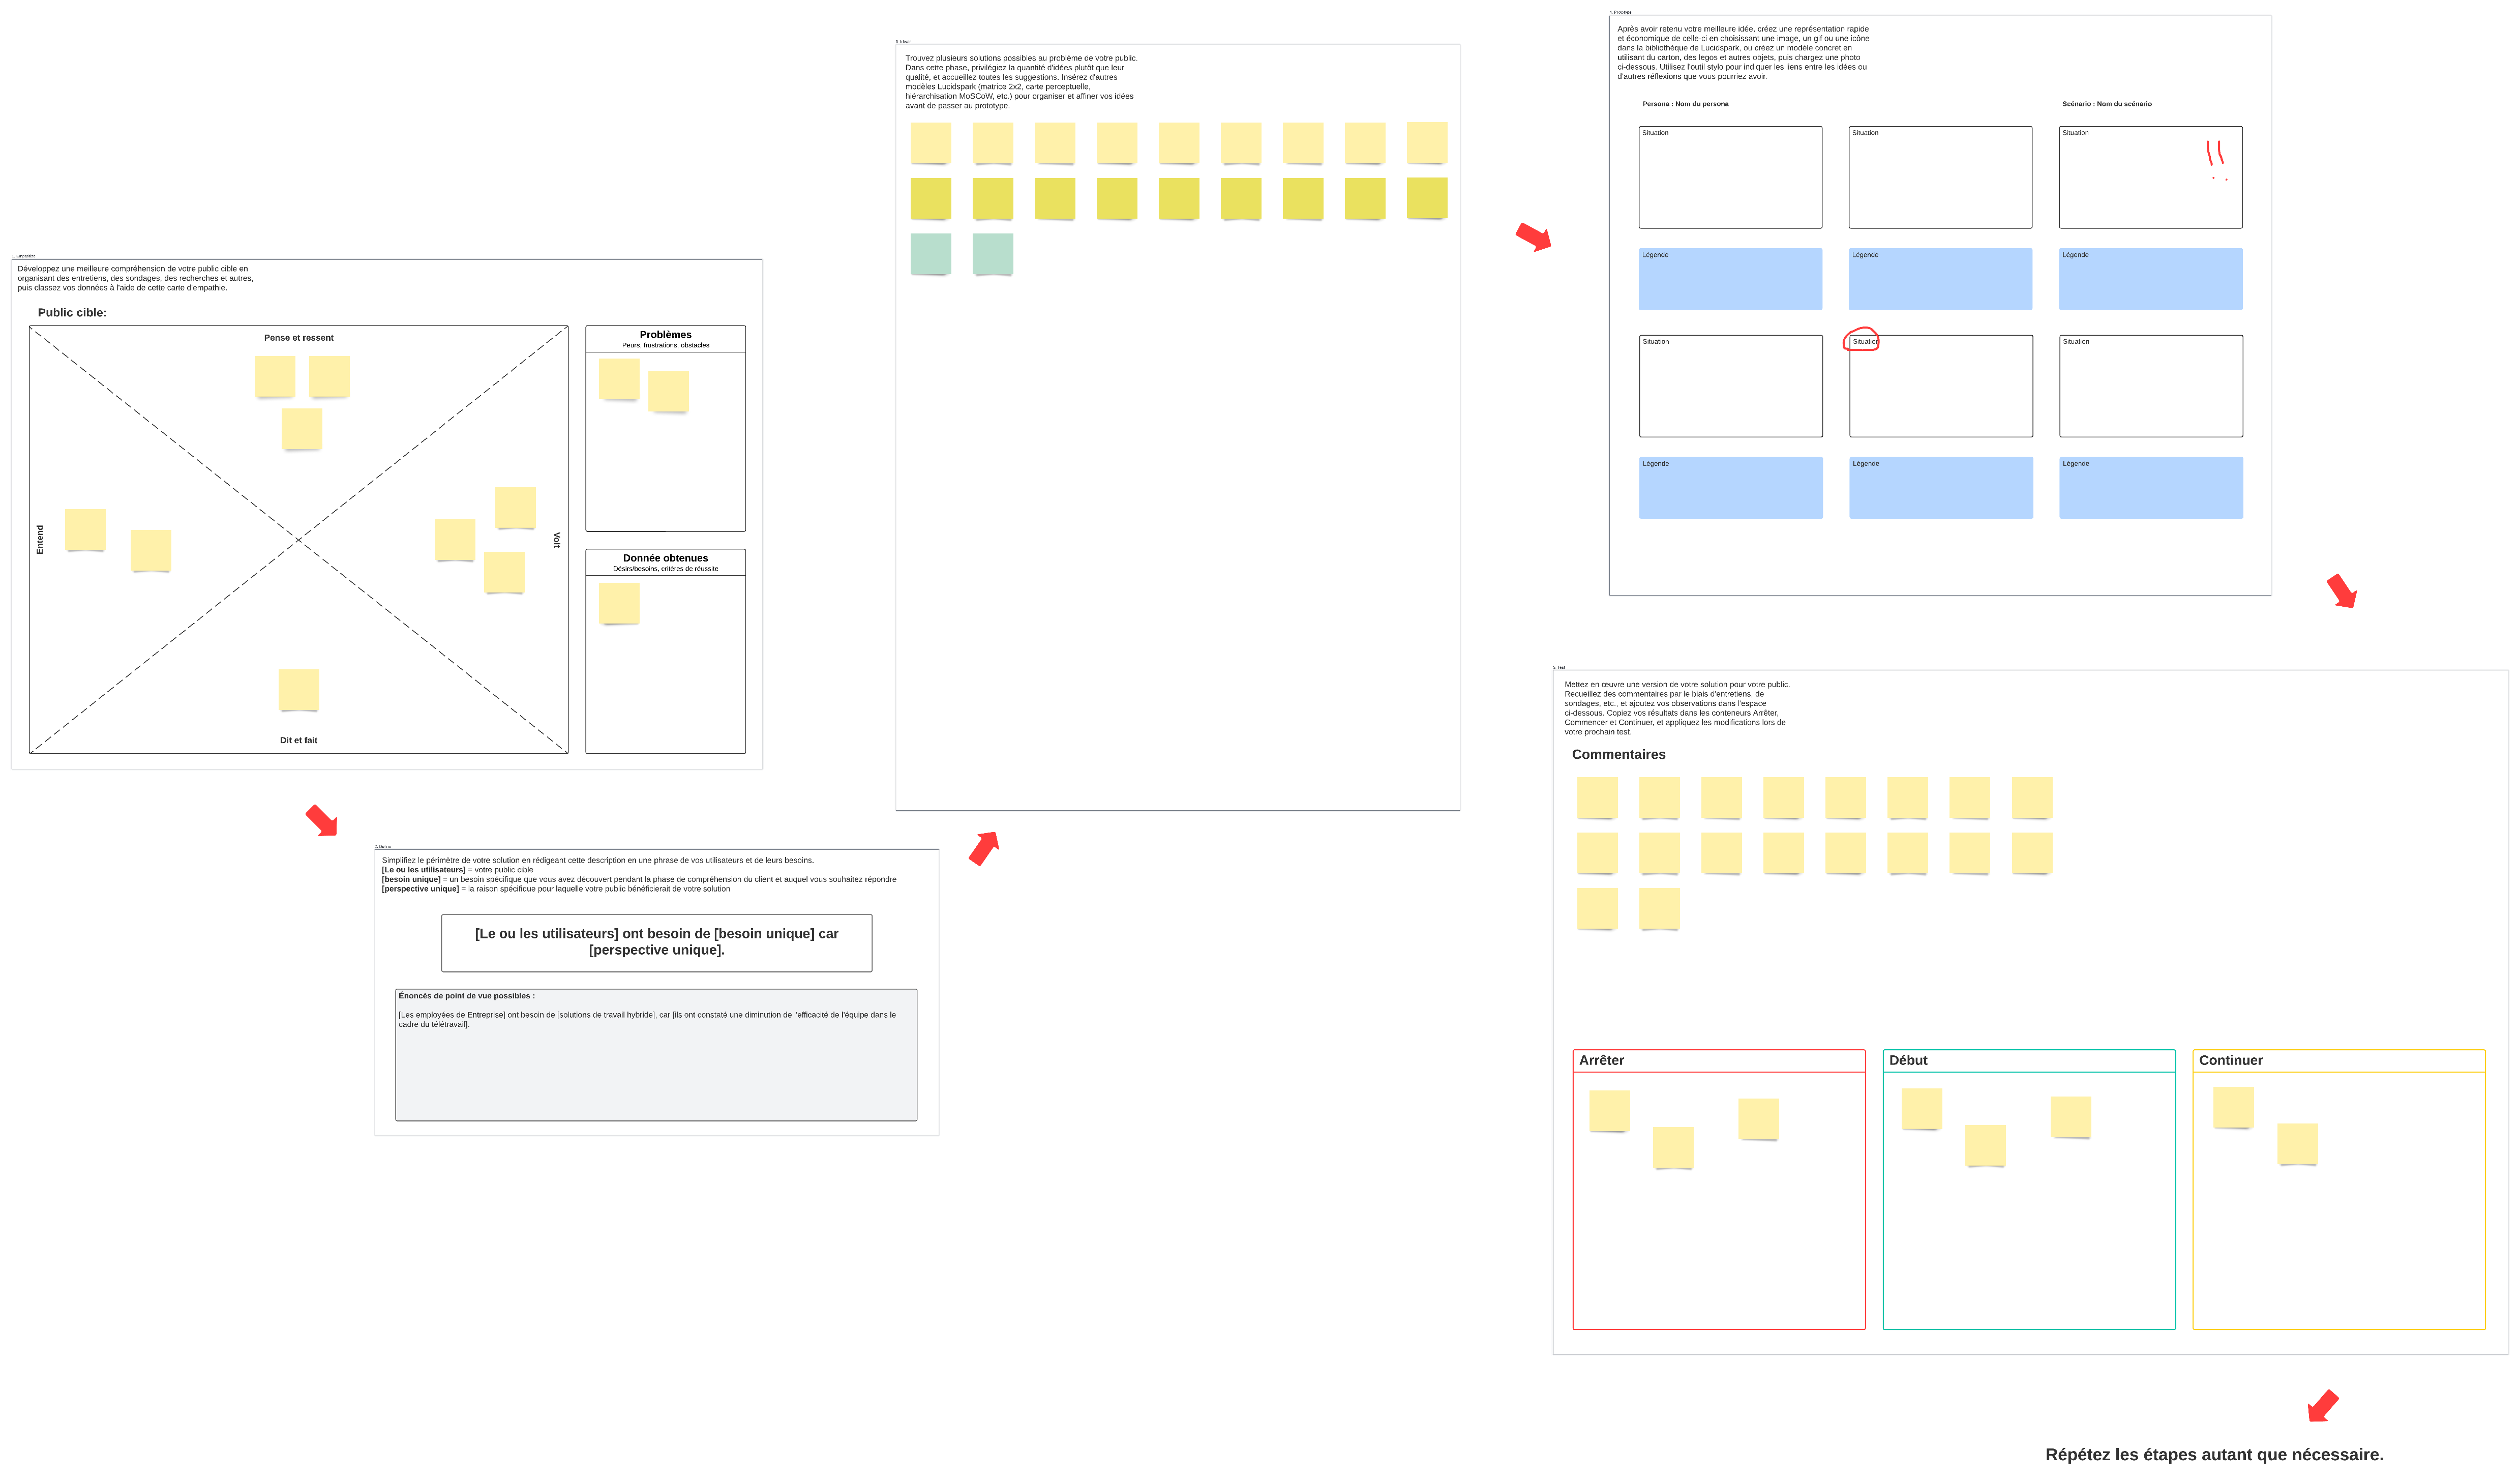Select the upper sticky note in Continuer box
The height and width of the screenshot is (1480, 2520).
coord(2233,1108)
